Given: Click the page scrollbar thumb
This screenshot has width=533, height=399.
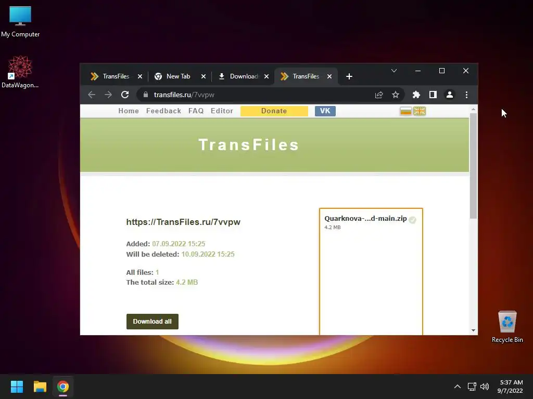Looking at the screenshot, I should coord(473,166).
